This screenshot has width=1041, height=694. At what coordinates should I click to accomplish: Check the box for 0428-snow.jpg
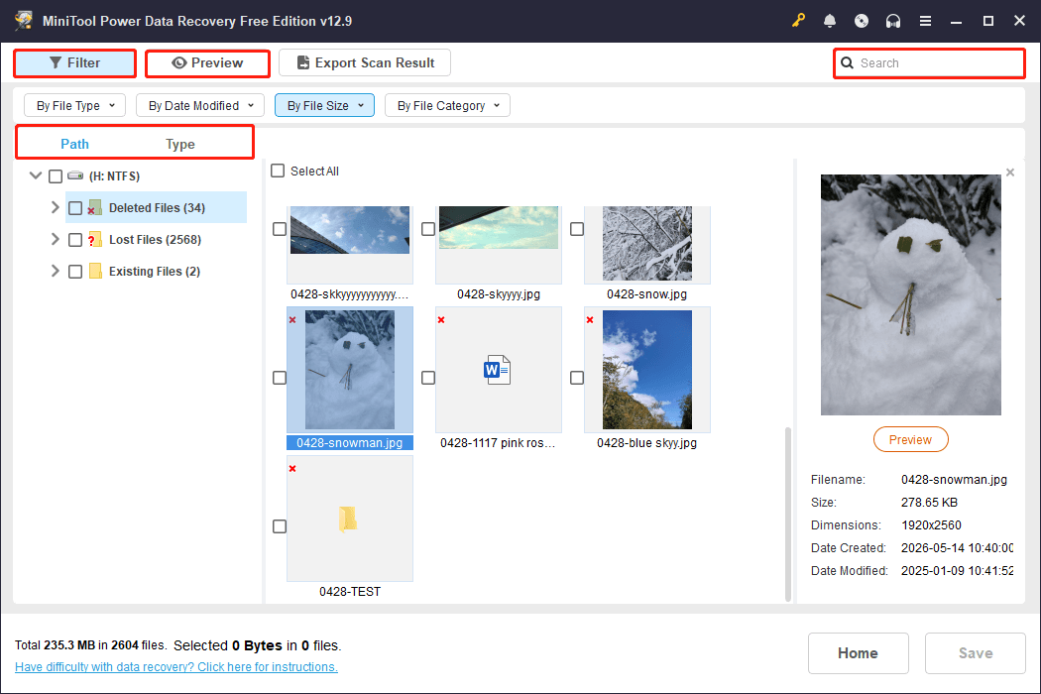coord(577,228)
